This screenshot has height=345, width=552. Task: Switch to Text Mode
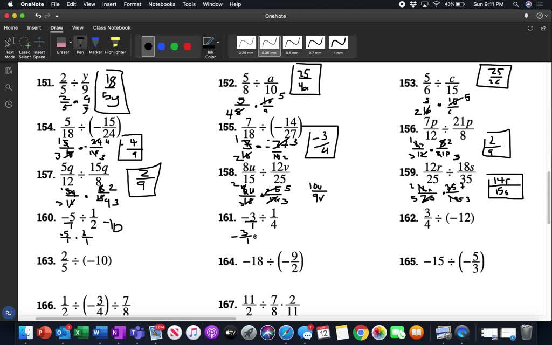click(9, 42)
